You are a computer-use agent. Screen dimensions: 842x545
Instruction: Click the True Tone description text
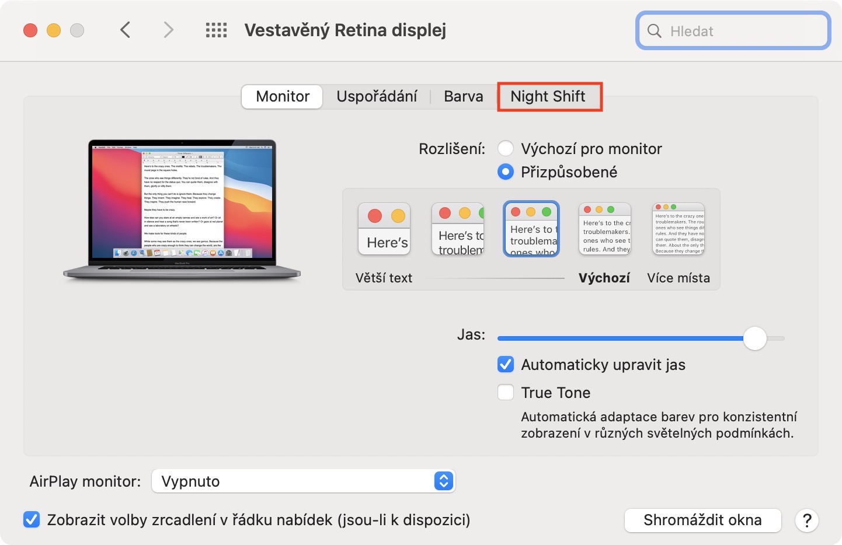[x=659, y=425]
